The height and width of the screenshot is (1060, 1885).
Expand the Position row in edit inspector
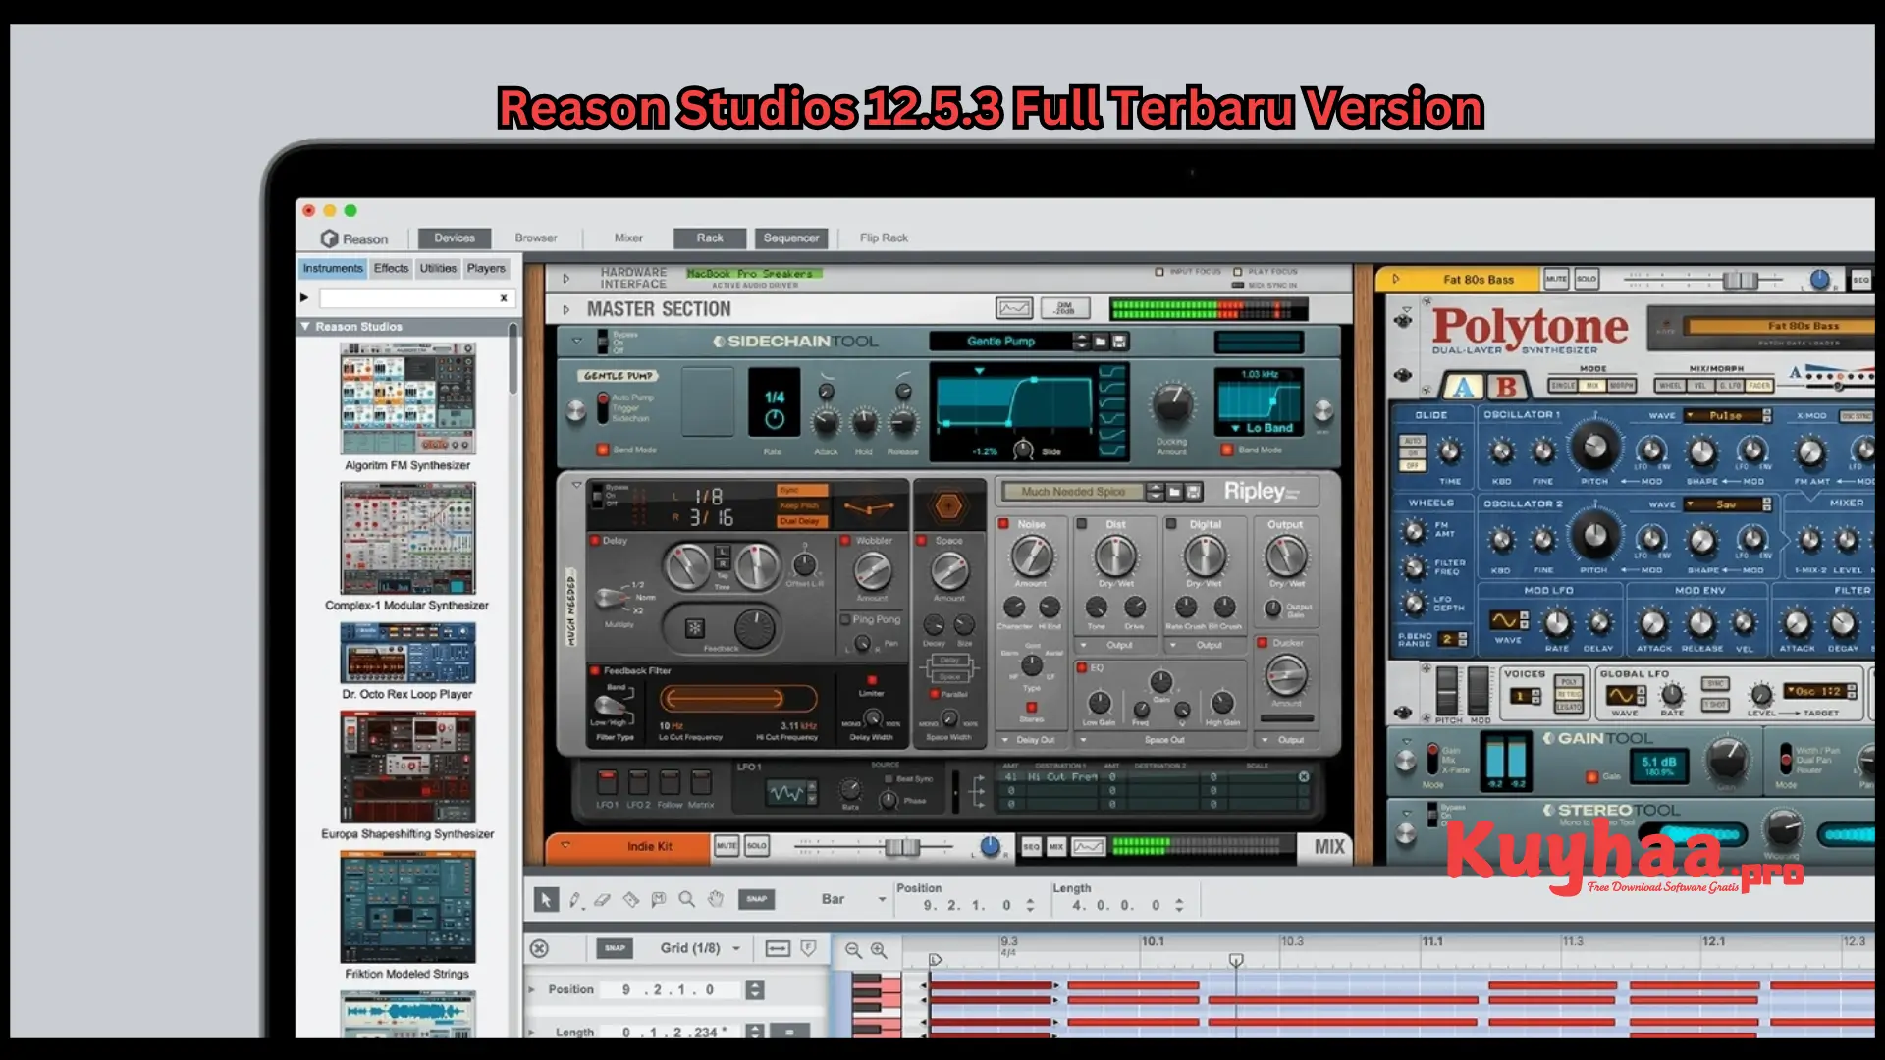pos(533,989)
